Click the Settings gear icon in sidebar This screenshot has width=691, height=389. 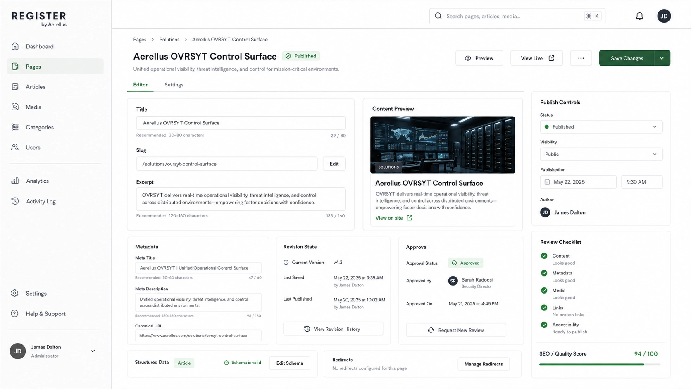tap(15, 293)
